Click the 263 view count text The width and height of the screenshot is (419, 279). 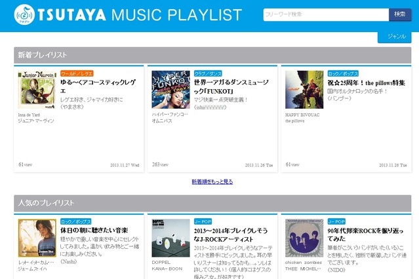[160, 164]
